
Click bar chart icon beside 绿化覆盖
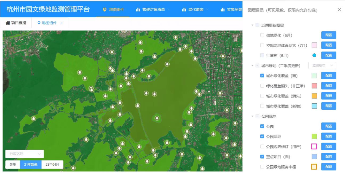pos(184,10)
